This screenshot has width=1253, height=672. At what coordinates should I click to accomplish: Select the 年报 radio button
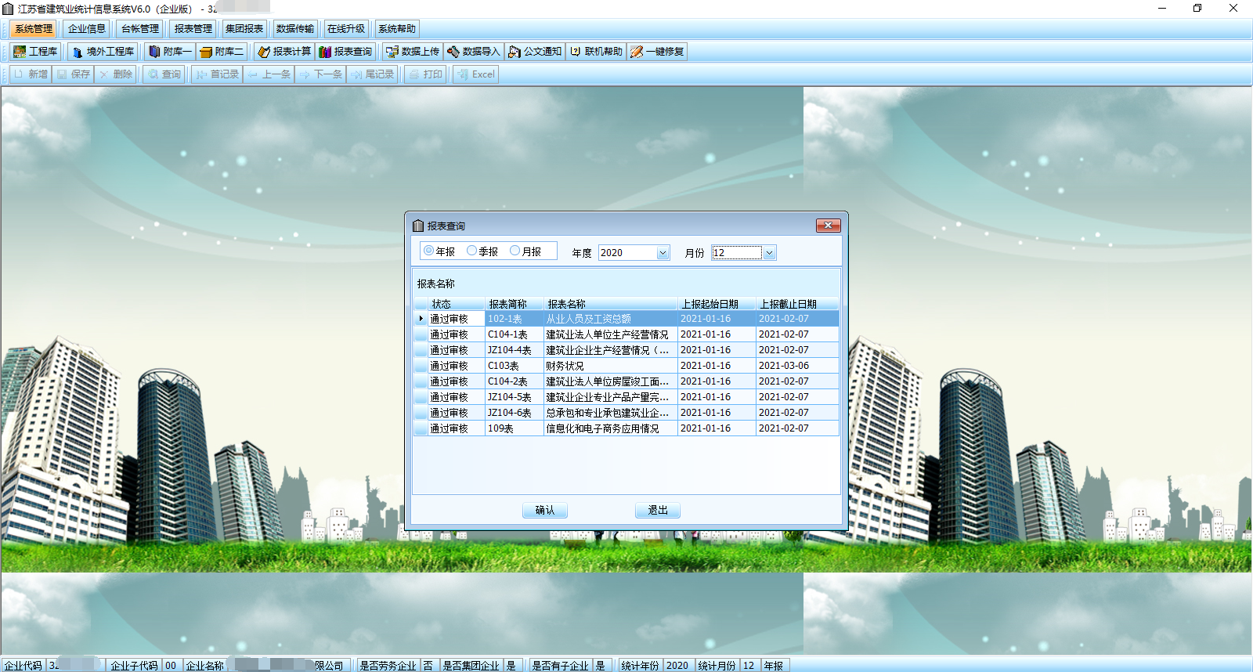439,251
